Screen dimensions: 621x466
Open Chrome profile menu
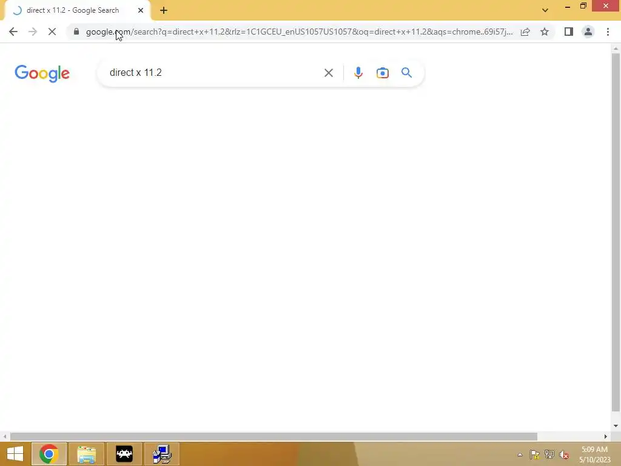click(588, 32)
